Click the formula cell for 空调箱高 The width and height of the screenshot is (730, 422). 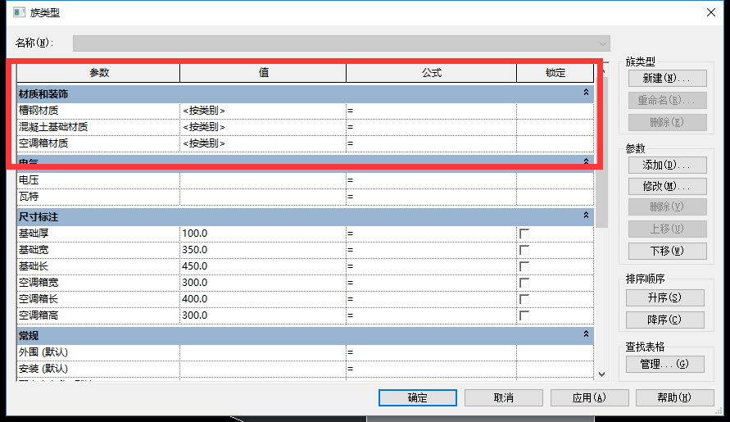pos(432,315)
